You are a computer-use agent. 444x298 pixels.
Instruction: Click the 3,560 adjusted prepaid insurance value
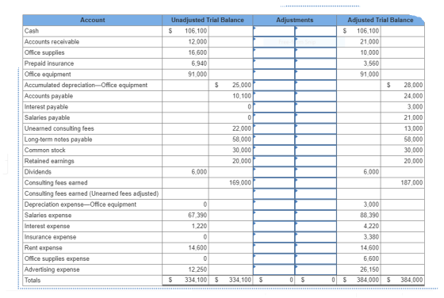click(371, 63)
